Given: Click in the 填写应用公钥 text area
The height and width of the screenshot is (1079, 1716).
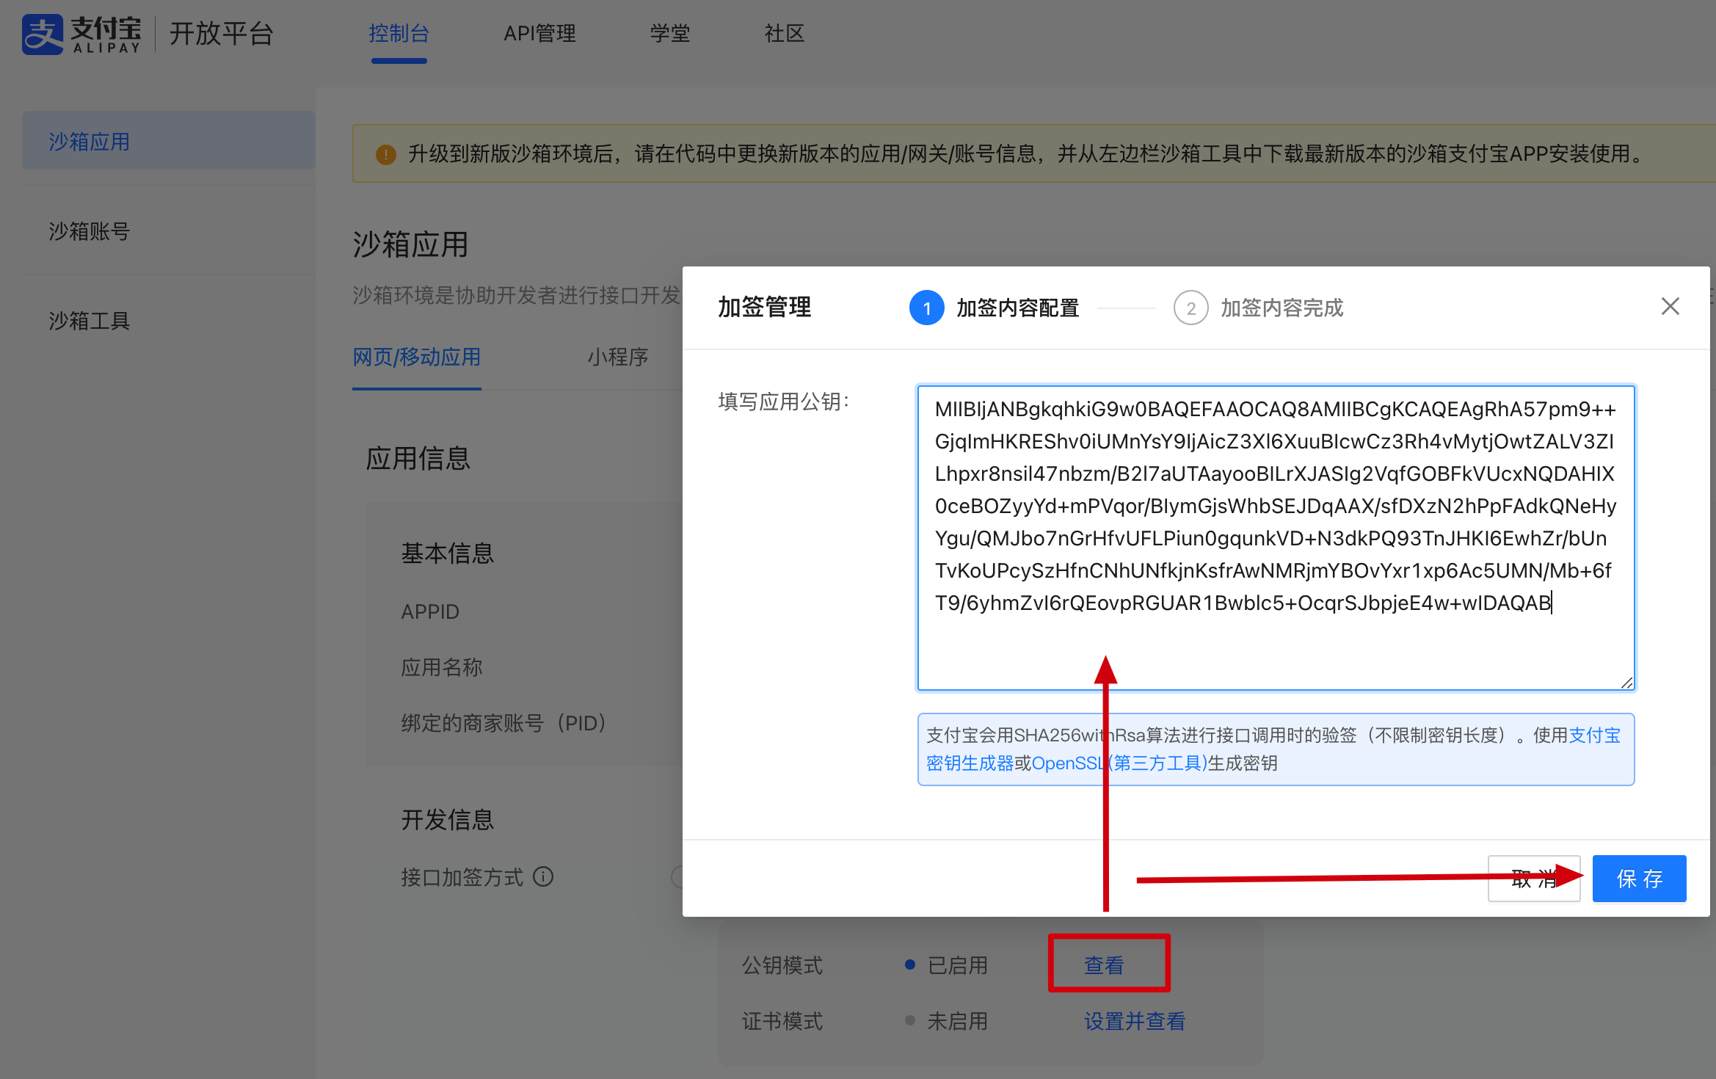Looking at the screenshot, I should tap(1276, 537).
